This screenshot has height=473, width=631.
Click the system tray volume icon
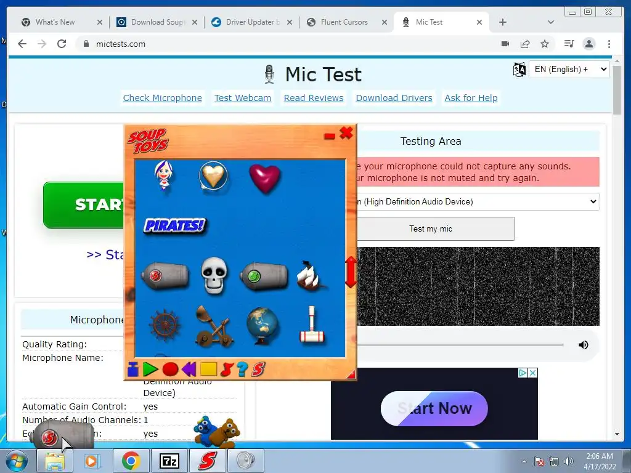pyautogui.click(x=568, y=461)
